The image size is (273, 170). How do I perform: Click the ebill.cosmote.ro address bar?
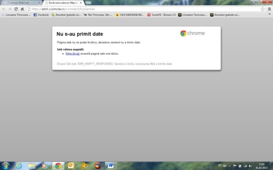pos(146,9)
